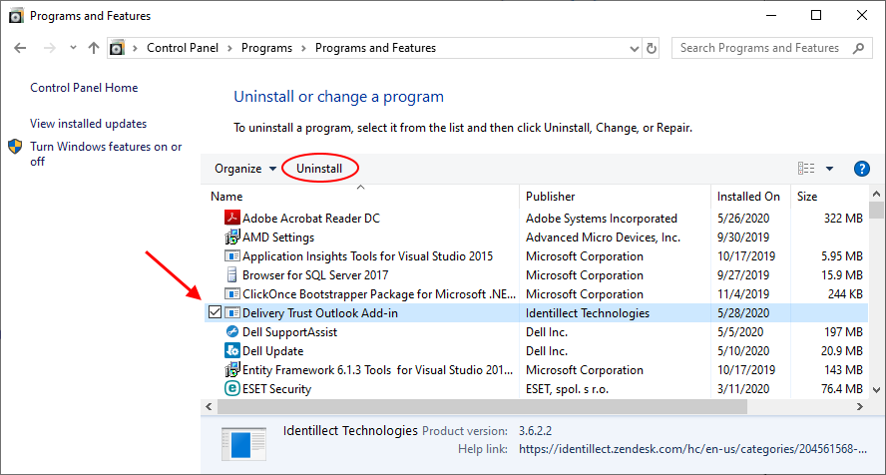Click the search magnifier icon
This screenshot has width=886, height=475.
tap(859, 48)
